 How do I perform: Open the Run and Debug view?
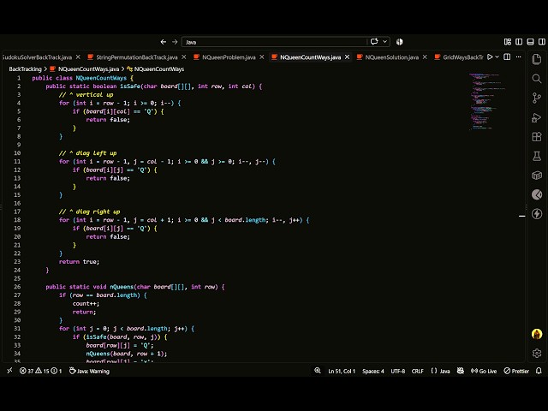pyautogui.click(x=537, y=117)
